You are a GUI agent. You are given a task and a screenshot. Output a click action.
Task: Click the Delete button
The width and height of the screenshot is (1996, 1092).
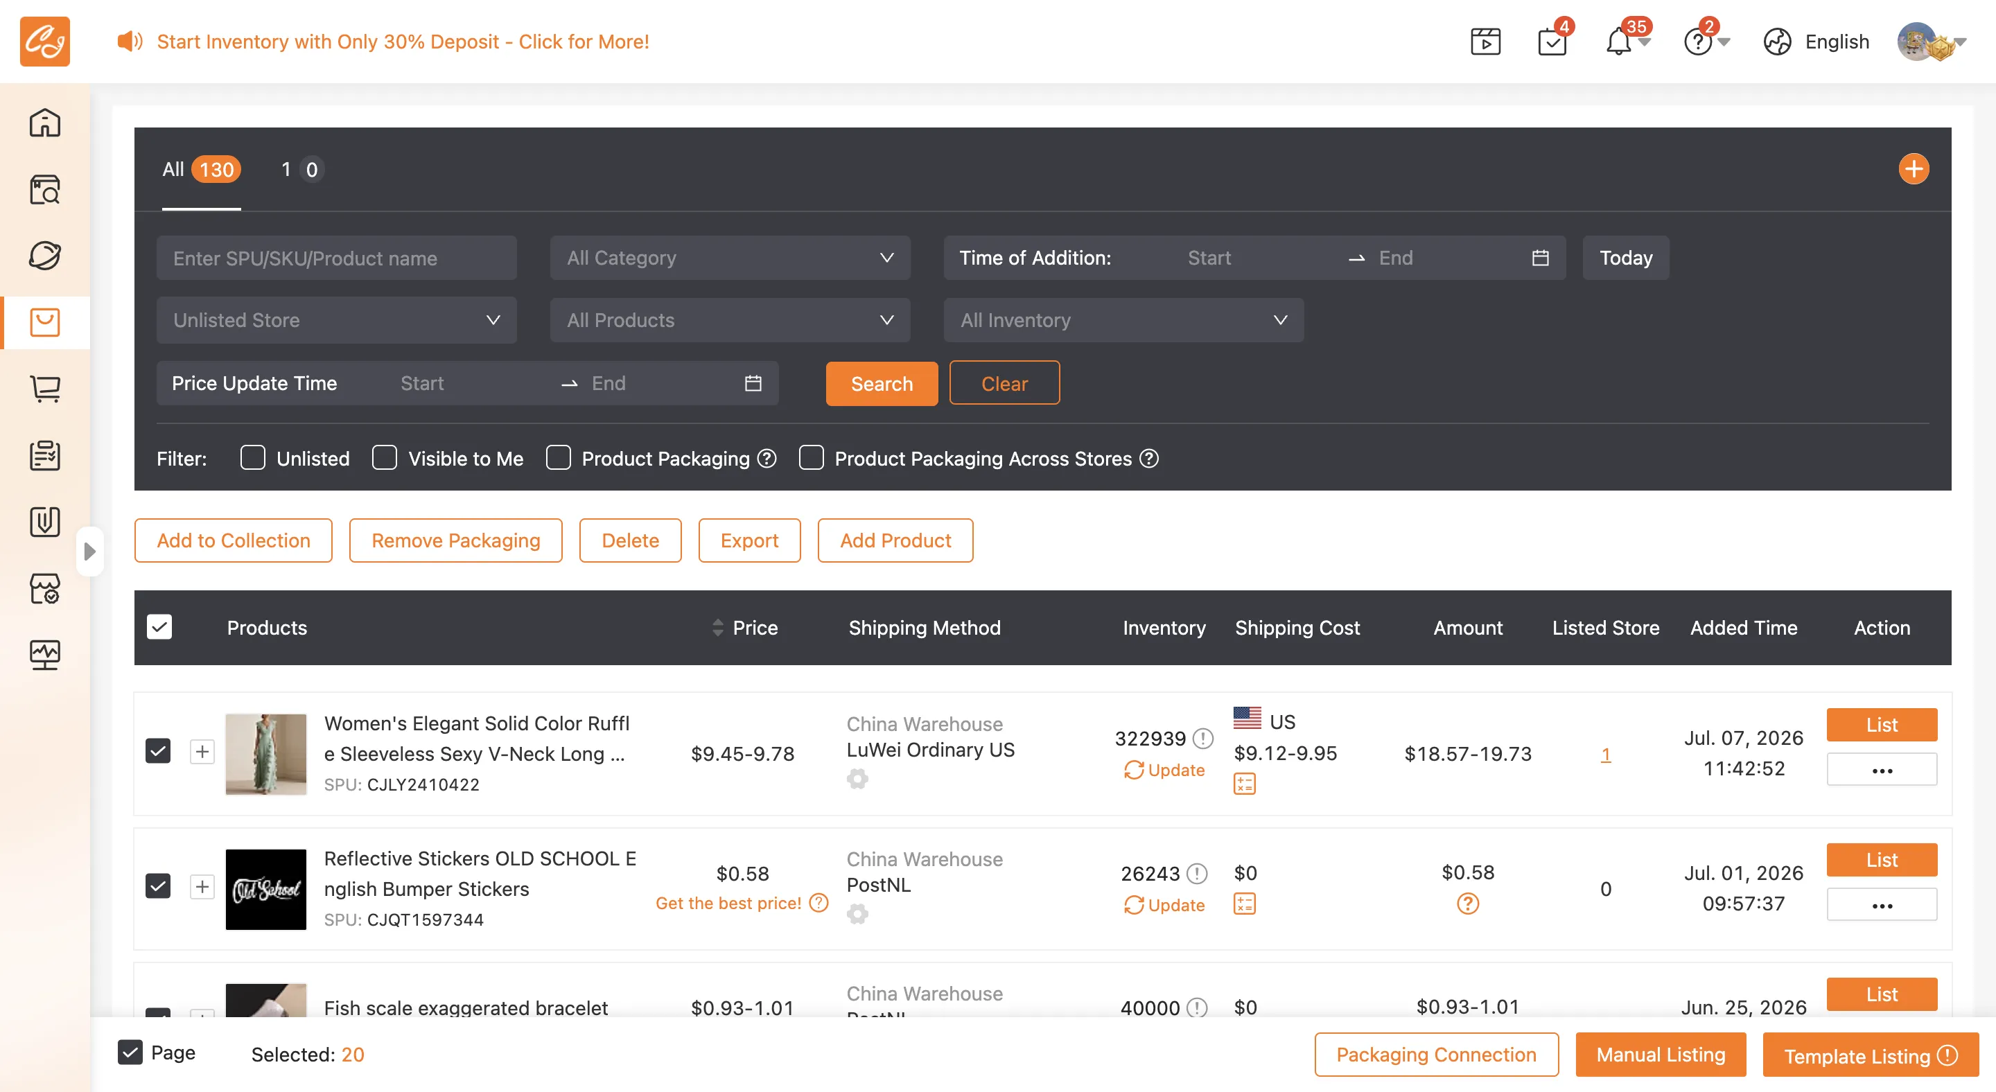click(x=630, y=540)
